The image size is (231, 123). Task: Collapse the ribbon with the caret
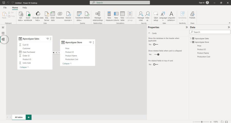click(229, 23)
